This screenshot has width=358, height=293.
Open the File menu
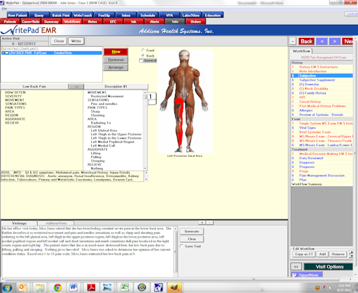(4, 8)
